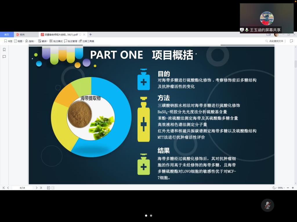Click the 点此查找文本 search field
The image size is (297, 222).
pos(276,41)
